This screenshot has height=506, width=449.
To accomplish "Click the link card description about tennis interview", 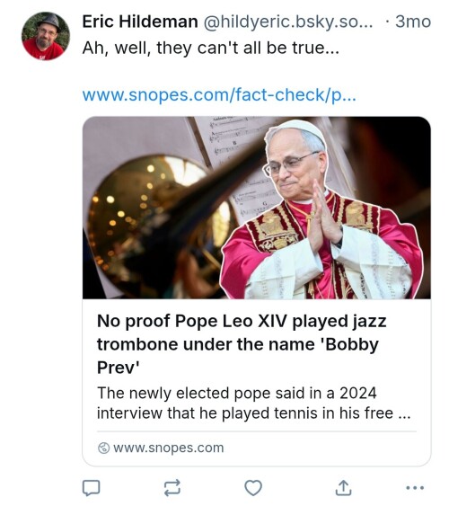I will (x=253, y=403).
